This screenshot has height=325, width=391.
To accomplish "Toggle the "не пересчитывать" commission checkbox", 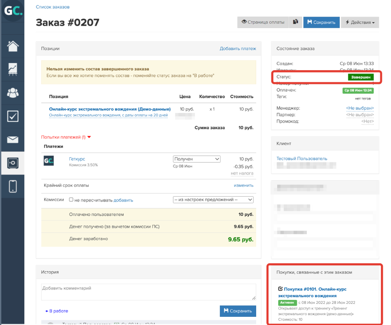I will (x=72, y=200).
